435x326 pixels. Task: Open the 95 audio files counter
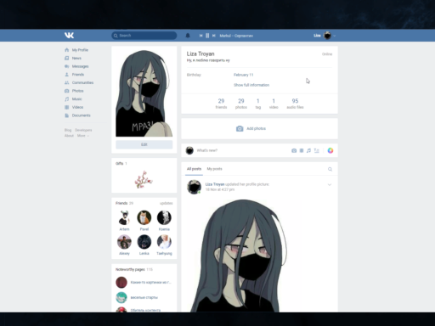tap(295, 104)
